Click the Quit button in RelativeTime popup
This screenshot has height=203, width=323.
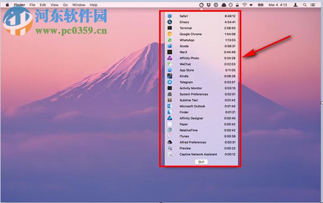(201, 162)
